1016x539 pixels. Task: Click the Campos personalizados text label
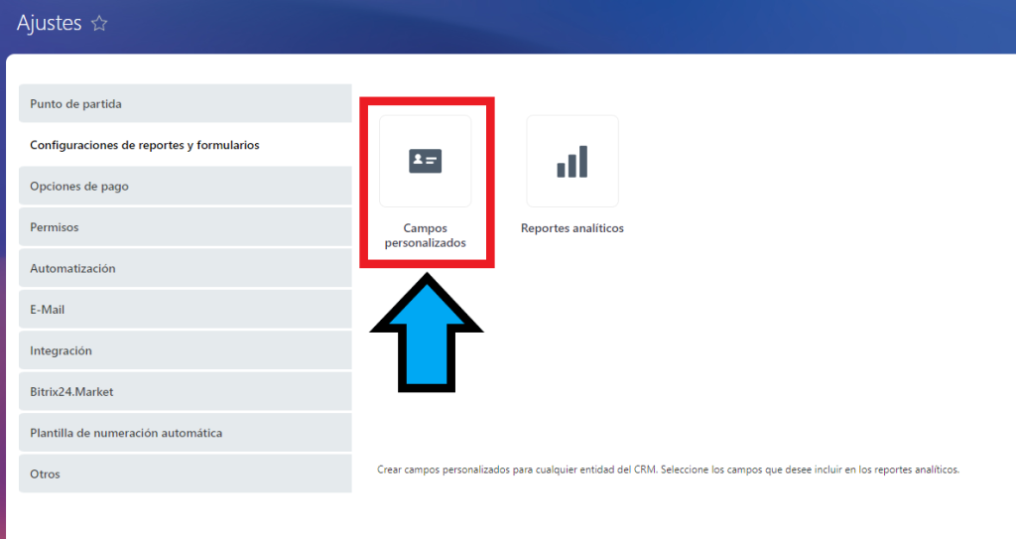[x=425, y=235]
